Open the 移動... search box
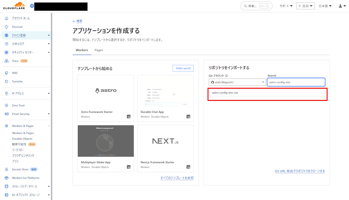Viewport: 349px width, 200px height. pyautogui.click(x=256, y=6)
